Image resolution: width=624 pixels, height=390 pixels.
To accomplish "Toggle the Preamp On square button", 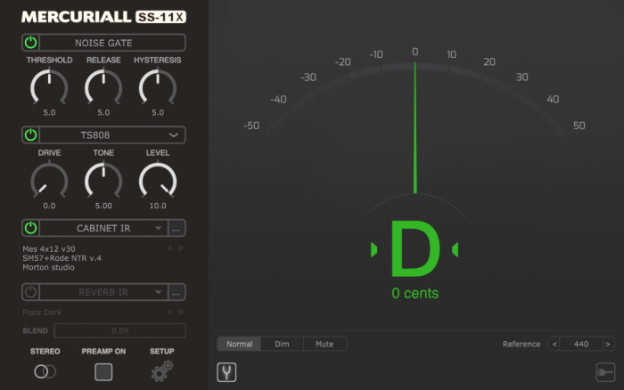I will tap(103, 372).
